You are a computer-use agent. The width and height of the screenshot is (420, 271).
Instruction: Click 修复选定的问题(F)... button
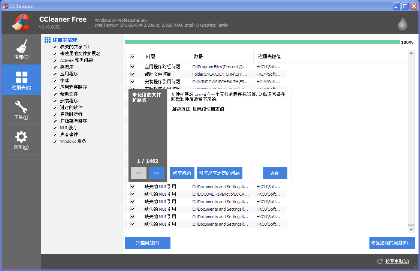[392, 243]
